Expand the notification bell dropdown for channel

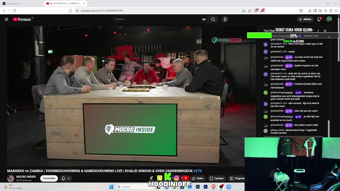(x=66, y=178)
